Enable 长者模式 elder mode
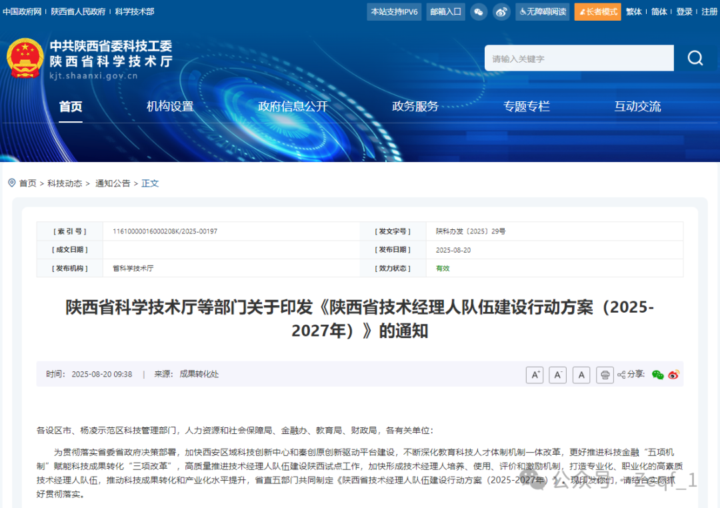 click(x=597, y=11)
